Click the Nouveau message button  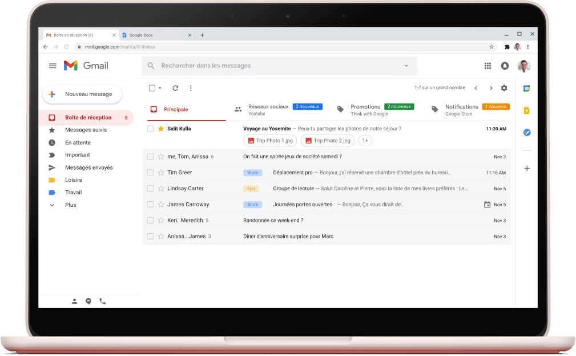point(82,94)
